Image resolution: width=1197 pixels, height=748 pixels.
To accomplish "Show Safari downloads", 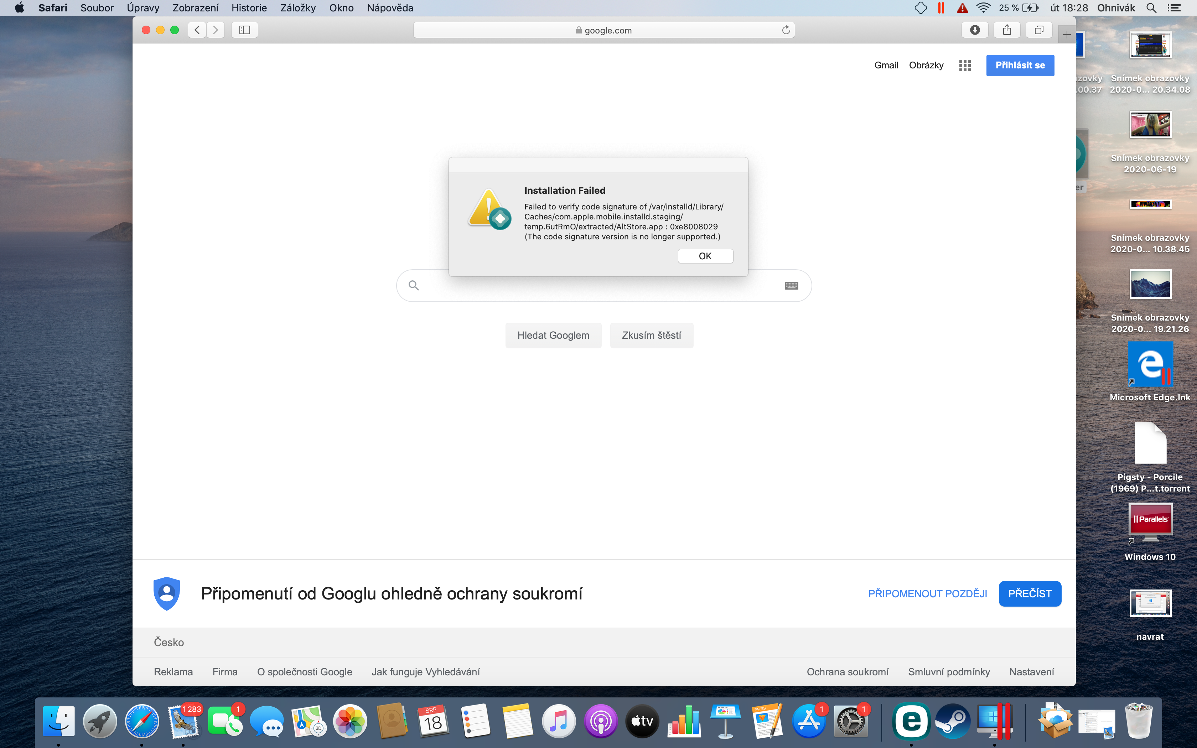I will pyautogui.click(x=974, y=30).
